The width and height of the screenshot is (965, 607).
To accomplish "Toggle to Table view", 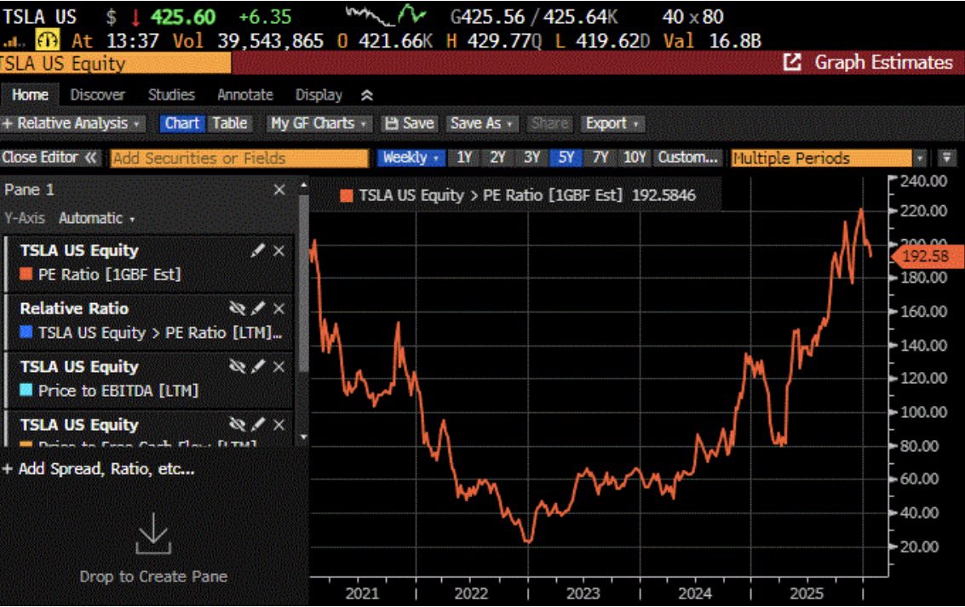I will pos(230,123).
